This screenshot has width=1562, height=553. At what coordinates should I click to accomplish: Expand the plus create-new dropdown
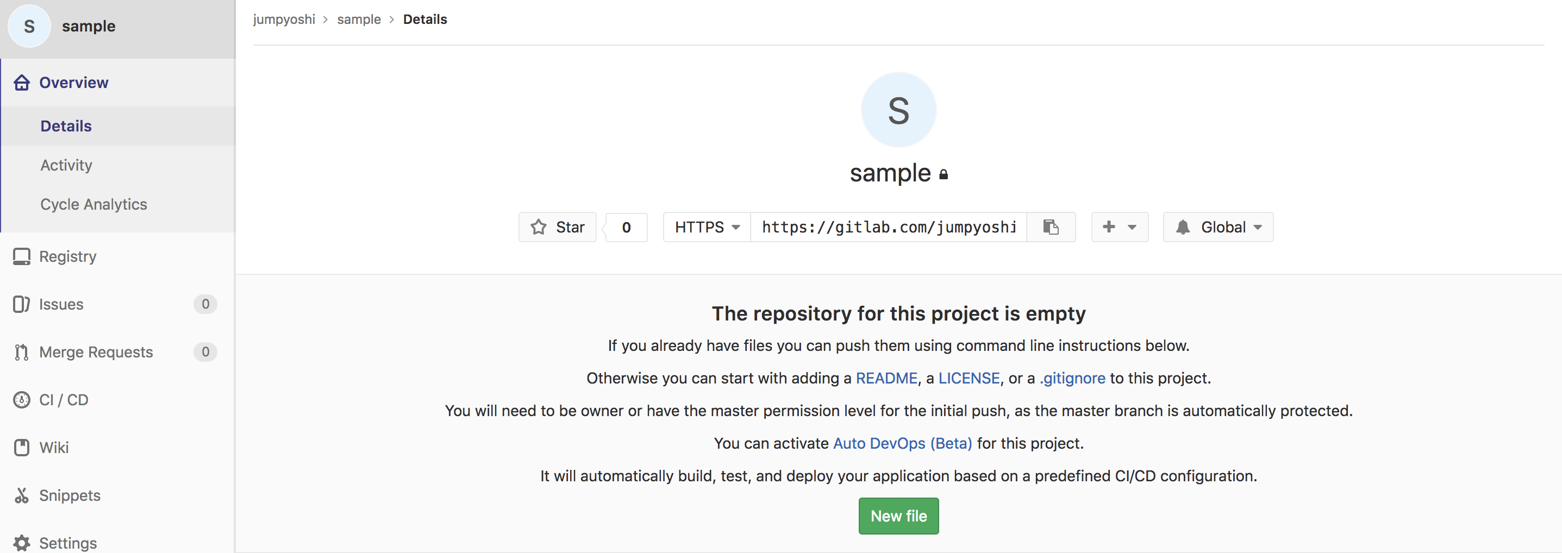coord(1120,227)
